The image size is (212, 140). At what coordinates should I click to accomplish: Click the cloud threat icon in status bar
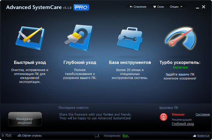click(19, 135)
